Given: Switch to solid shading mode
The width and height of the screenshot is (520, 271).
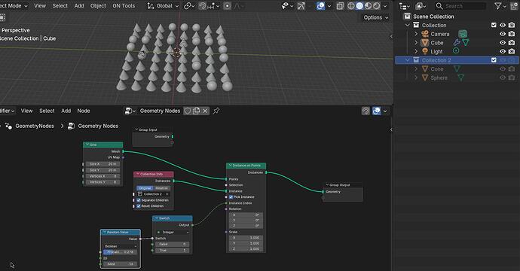Looking at the screenshot, I should 359,6.
